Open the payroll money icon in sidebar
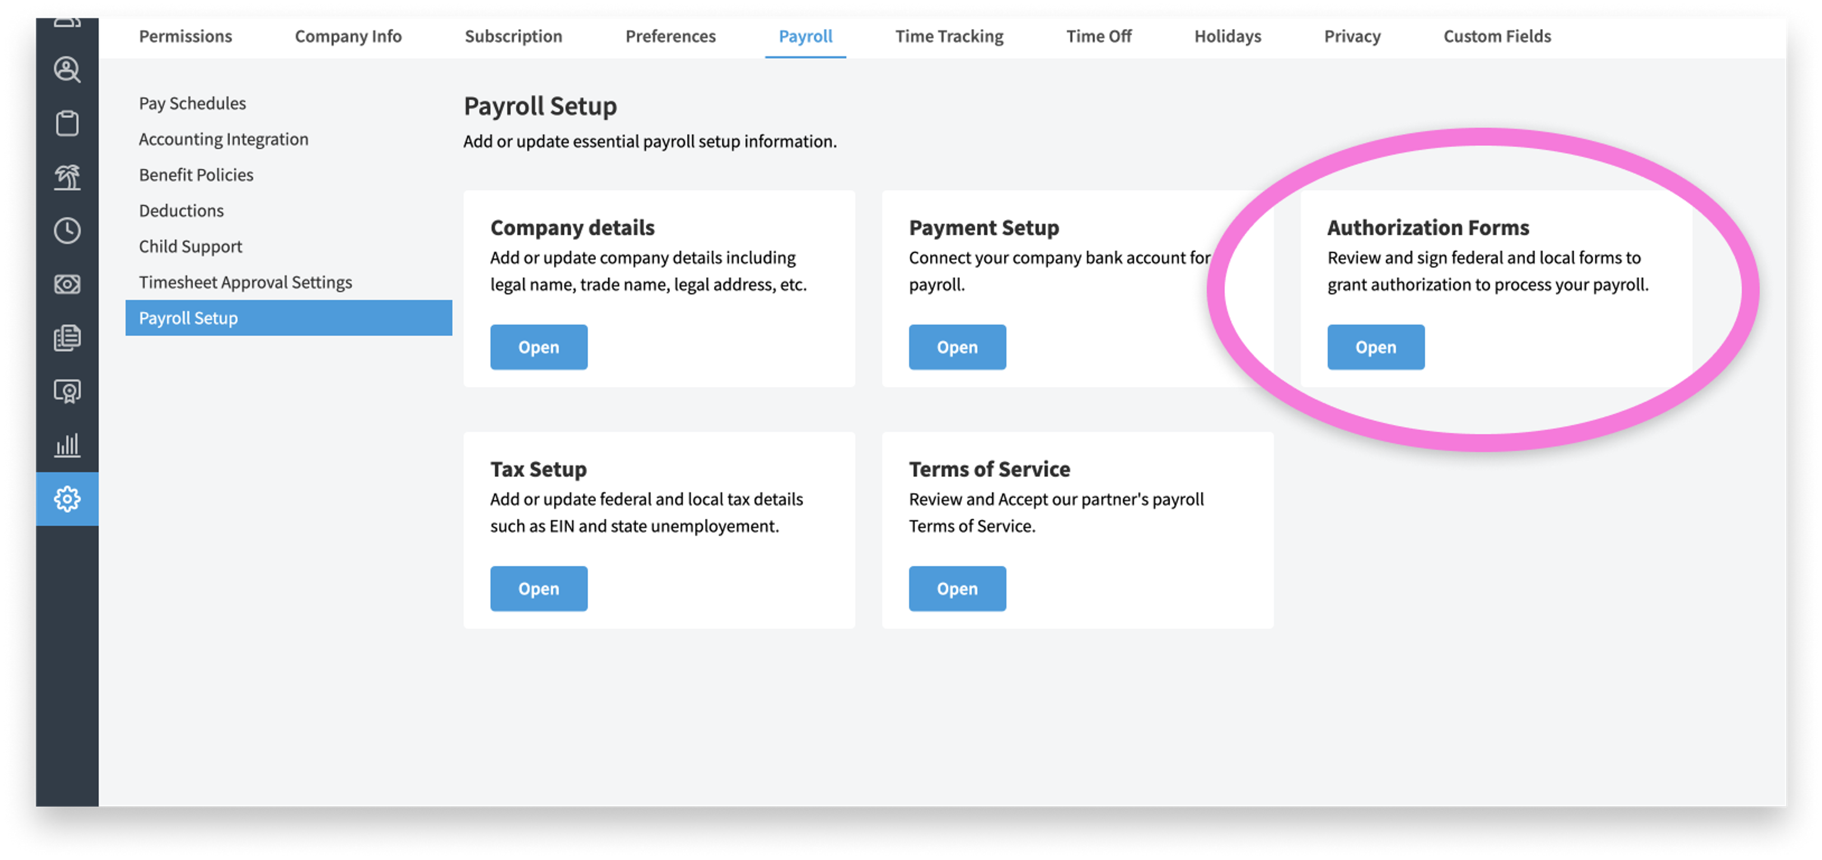 (67, 284)
